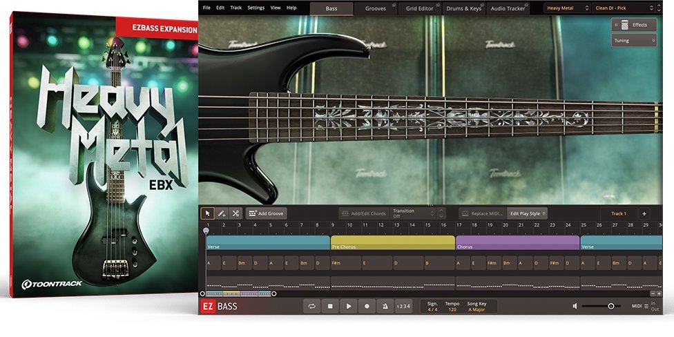Viewport: 674px width, 337px height.
Task: Toggle the 1234 count-in
Action: click(403, 306)
